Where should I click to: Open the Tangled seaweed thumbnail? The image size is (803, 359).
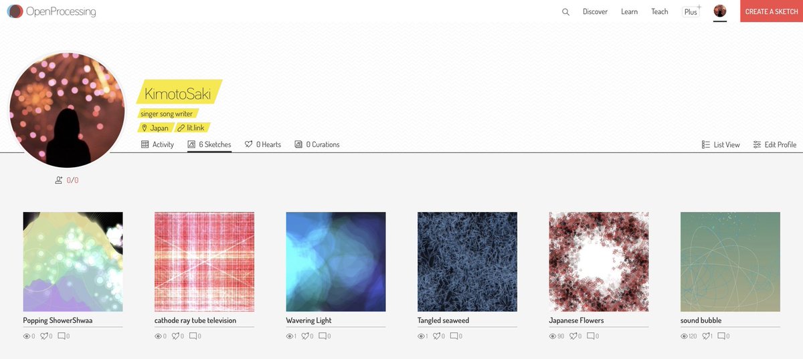point(467,262)
